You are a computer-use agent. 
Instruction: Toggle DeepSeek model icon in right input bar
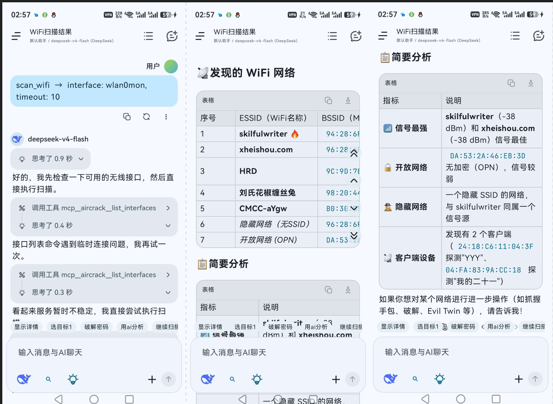tap(391, 378)
